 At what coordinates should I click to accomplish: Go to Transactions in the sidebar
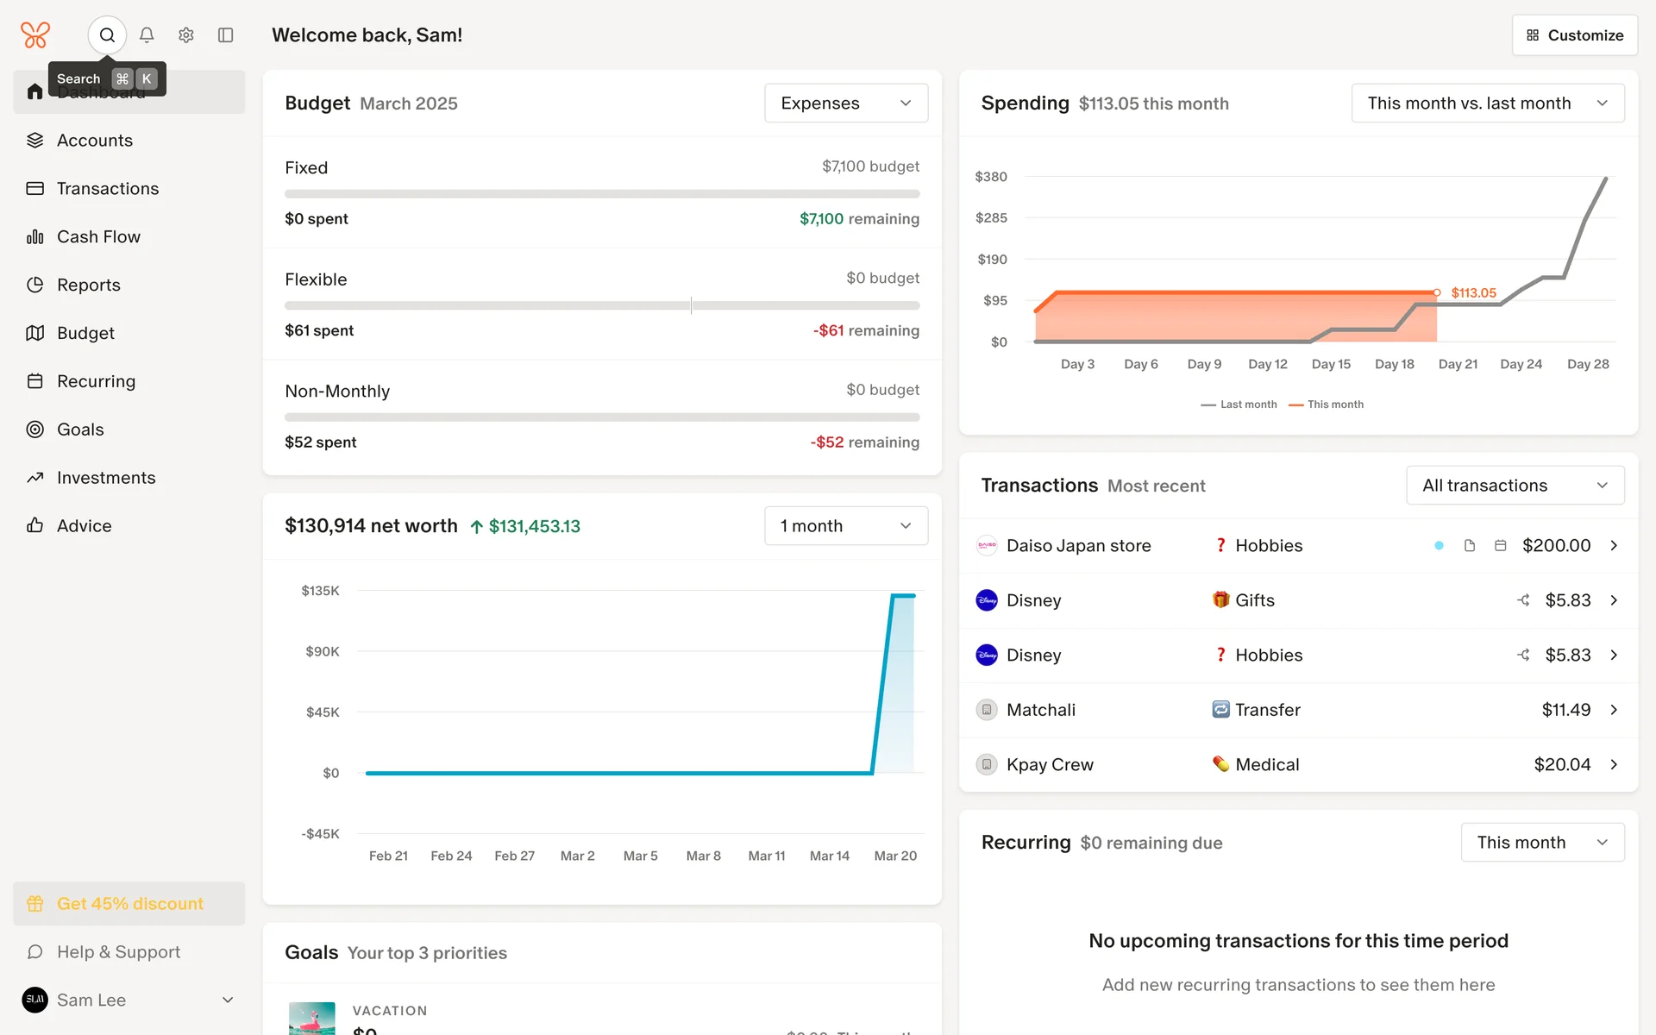(108, 189)
